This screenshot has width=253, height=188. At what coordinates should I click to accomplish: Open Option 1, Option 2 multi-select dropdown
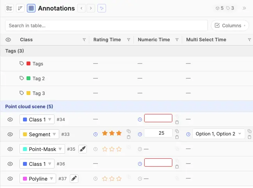[219, 134]
